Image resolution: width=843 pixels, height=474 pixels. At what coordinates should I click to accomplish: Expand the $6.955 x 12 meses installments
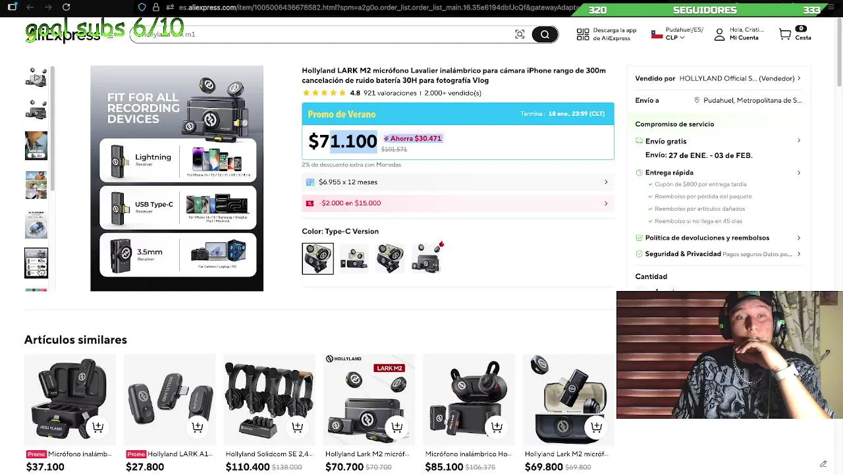(458, 182)
